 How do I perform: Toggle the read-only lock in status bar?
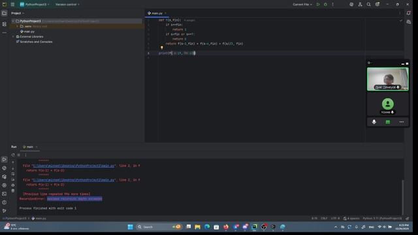[408, 219]
